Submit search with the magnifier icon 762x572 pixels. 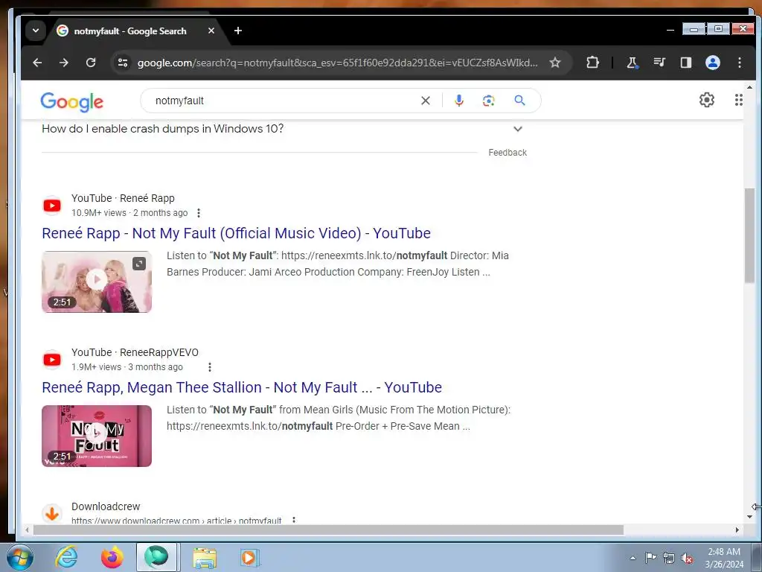(x=519, y=101)
